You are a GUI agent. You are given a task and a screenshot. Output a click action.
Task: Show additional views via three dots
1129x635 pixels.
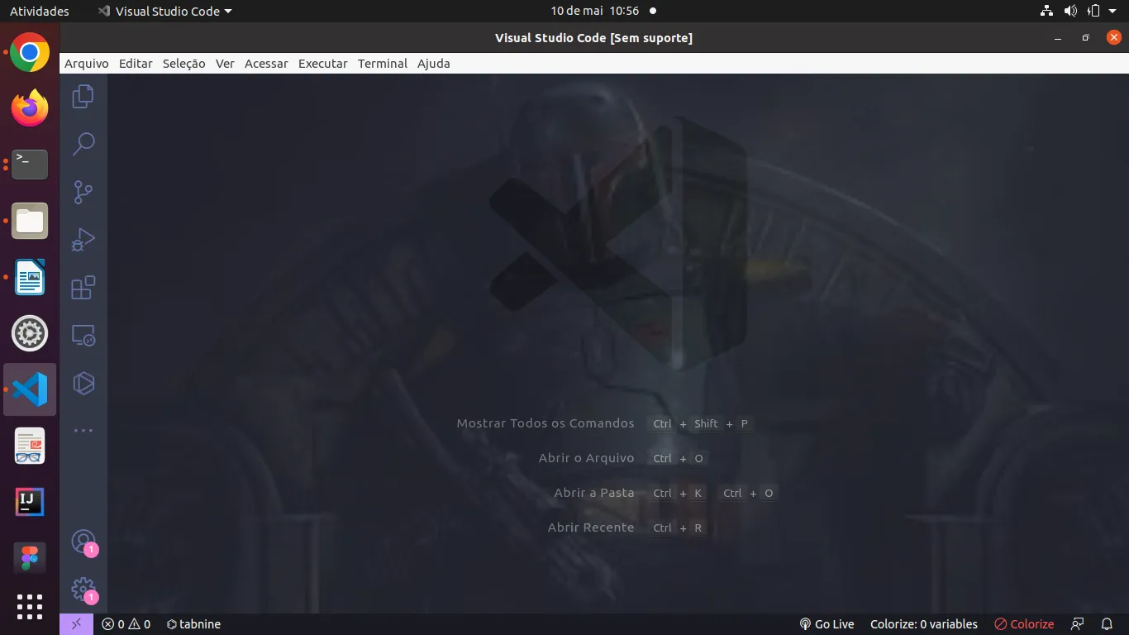click(83, 431)
